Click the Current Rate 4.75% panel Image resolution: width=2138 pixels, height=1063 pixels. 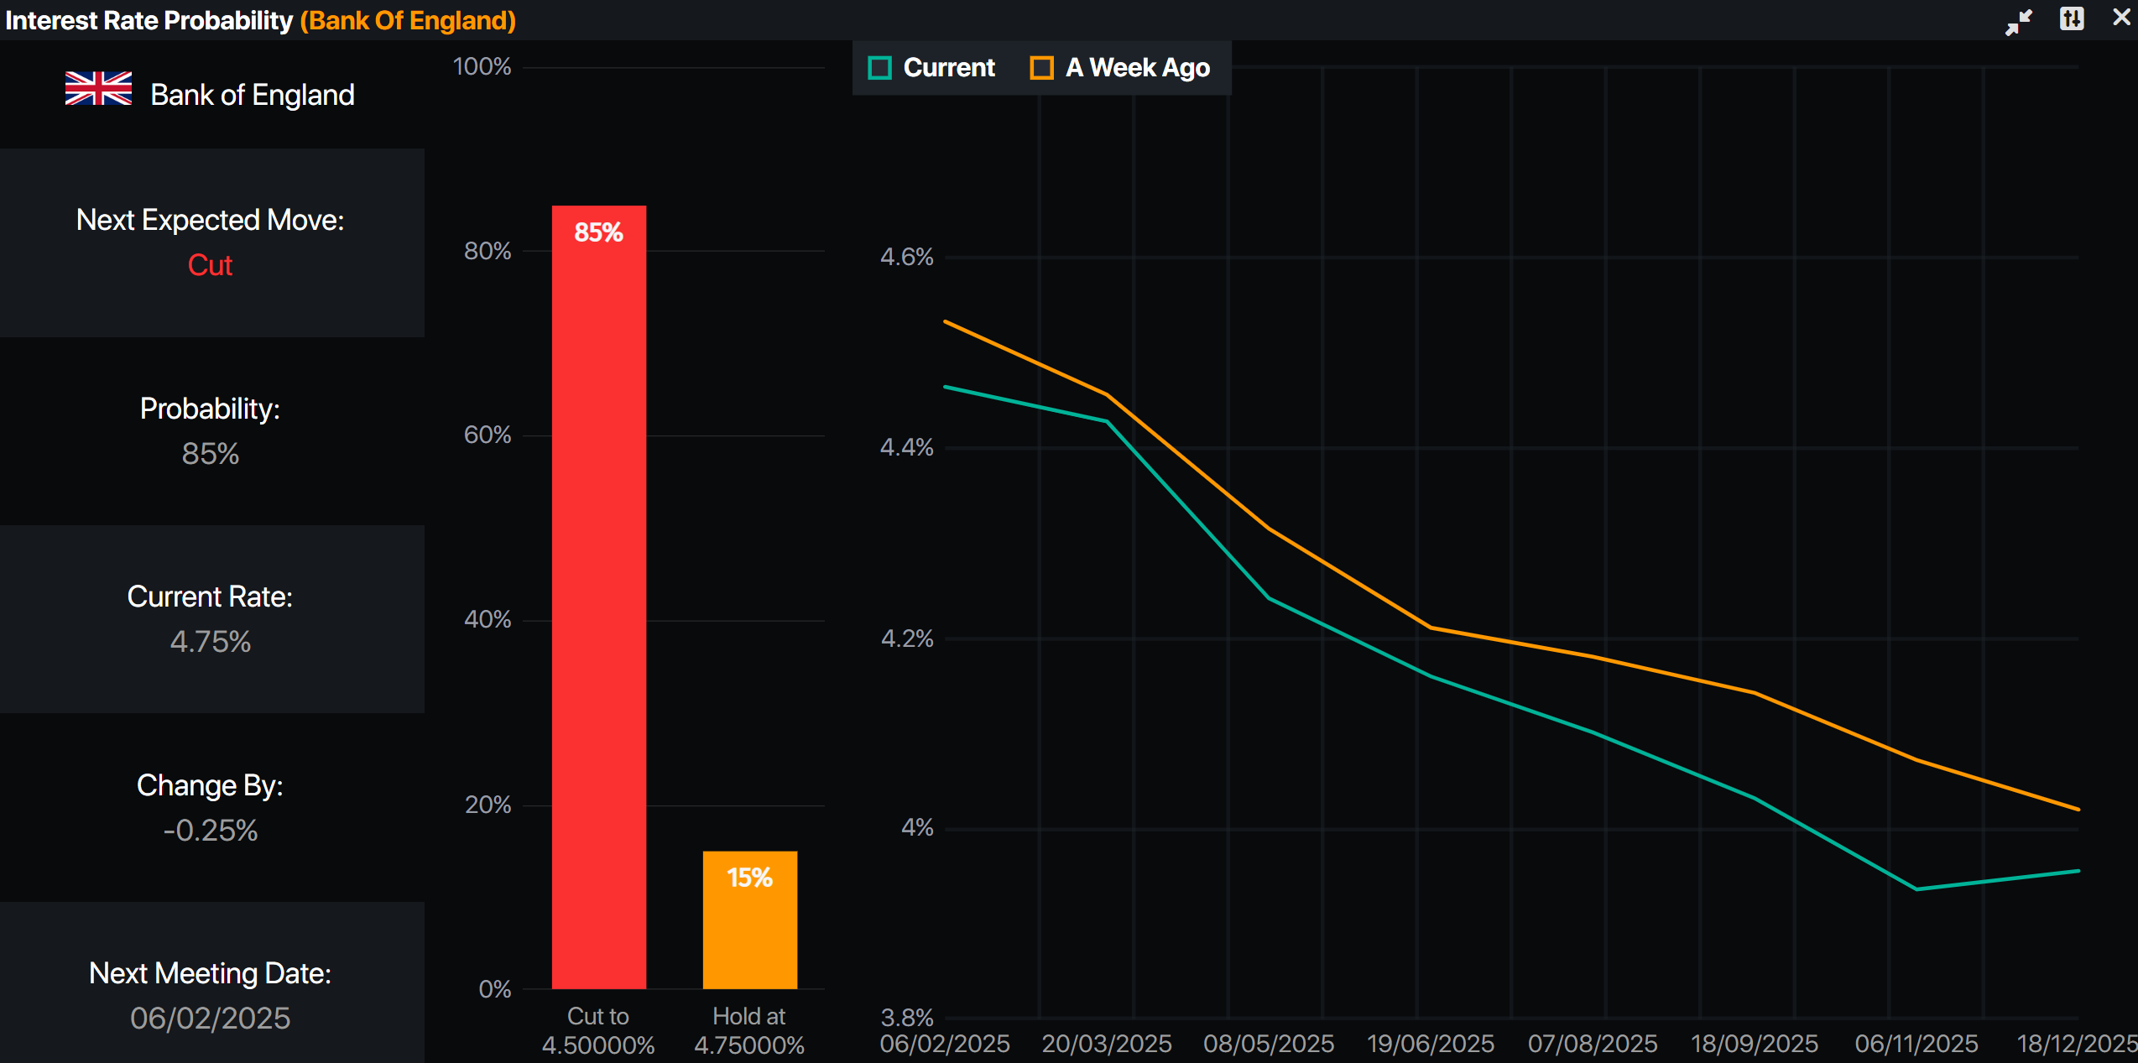(x=211, y=619)
